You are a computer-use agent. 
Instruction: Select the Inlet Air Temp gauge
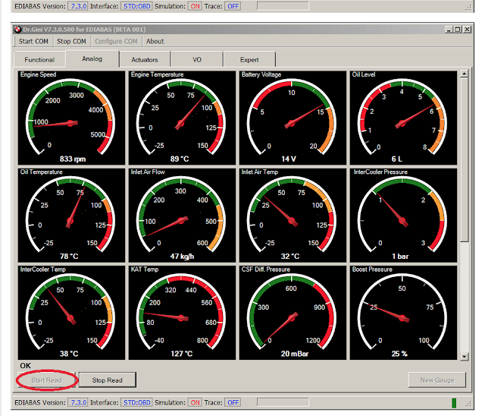(293, 216)
